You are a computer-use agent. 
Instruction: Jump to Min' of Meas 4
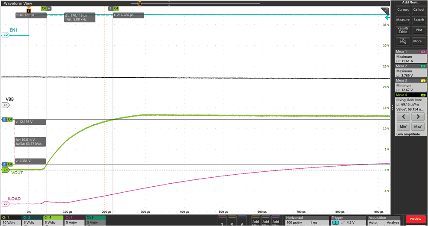(403, 127)
